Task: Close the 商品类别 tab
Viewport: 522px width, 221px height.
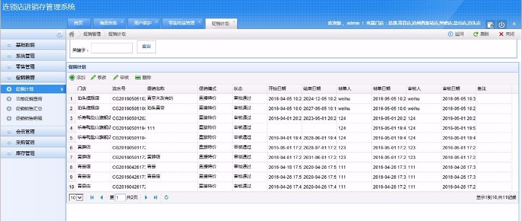Action: pyautogui.click(x=122, y=21)
